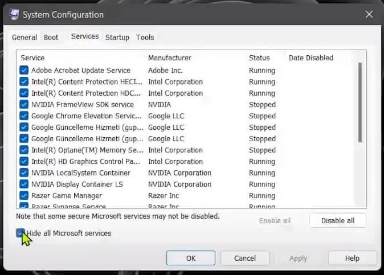Uncheck NVIDIA Display Container LS

(24, 184)
